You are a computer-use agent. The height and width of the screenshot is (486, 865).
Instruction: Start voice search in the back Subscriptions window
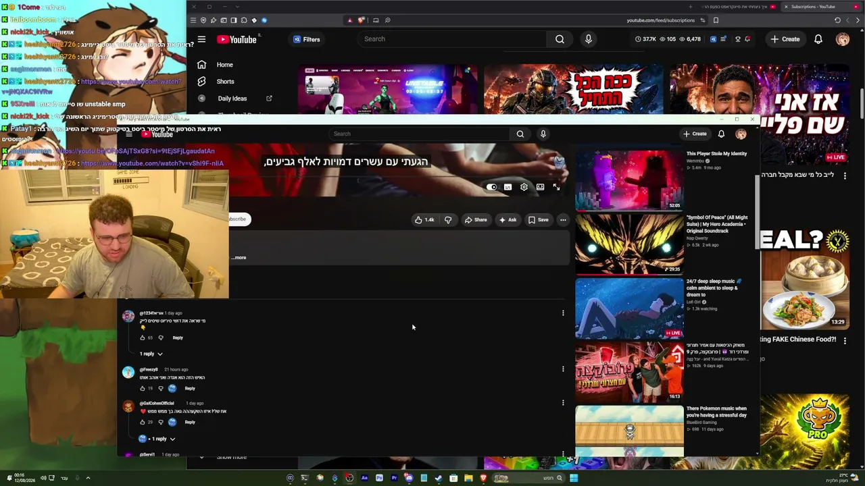588,39
